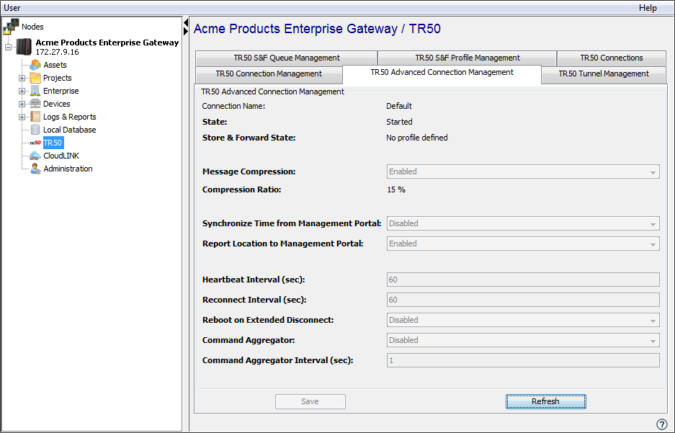Click the Reconnect Interval input field

coord(523,300)
